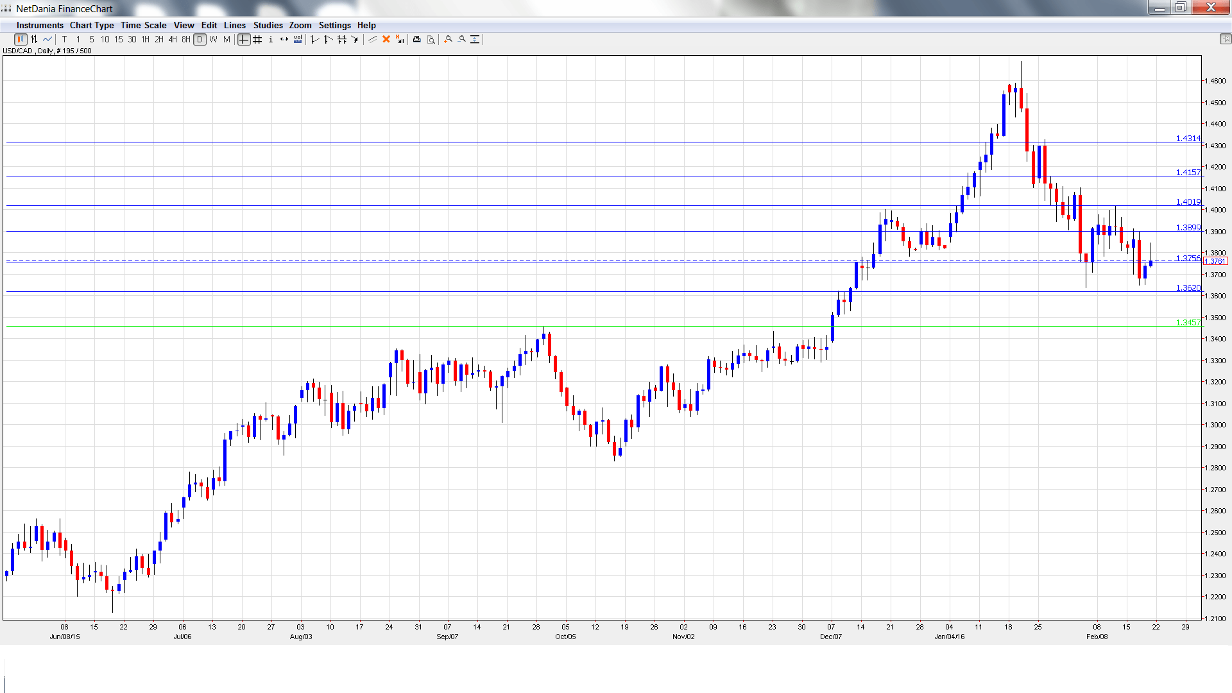
Task: Switch to line chart type icon
Action: click(x=47, y=40)
